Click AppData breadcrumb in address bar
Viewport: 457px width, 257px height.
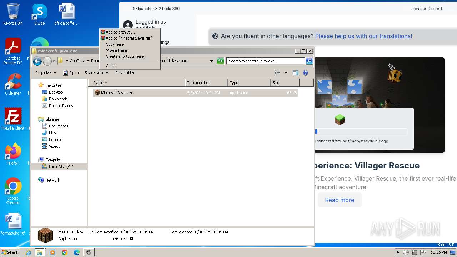click(x=77, y=61)
